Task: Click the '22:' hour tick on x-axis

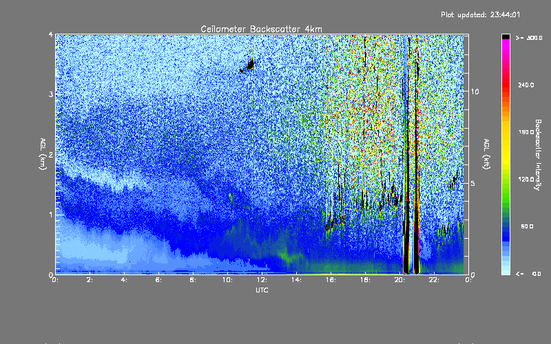Action: [434, 280]
